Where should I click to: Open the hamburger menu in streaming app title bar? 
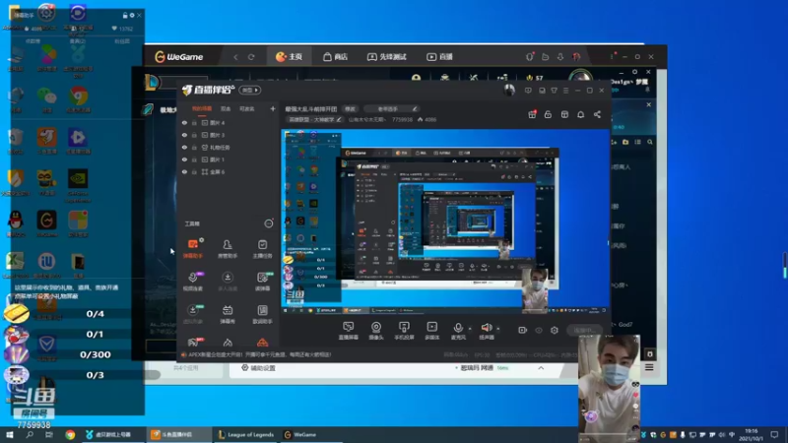[565, 91]
